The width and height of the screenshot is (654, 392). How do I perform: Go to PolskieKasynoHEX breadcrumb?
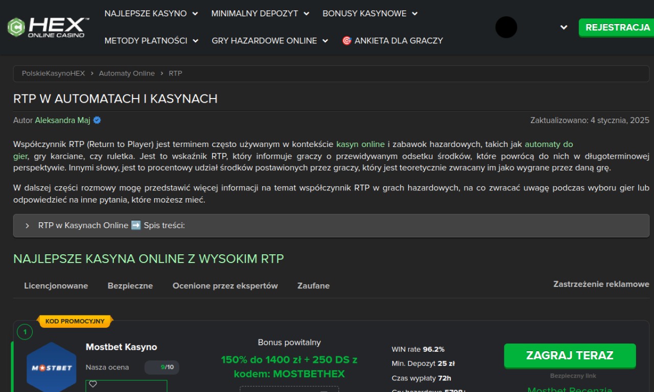coord(53,73)
